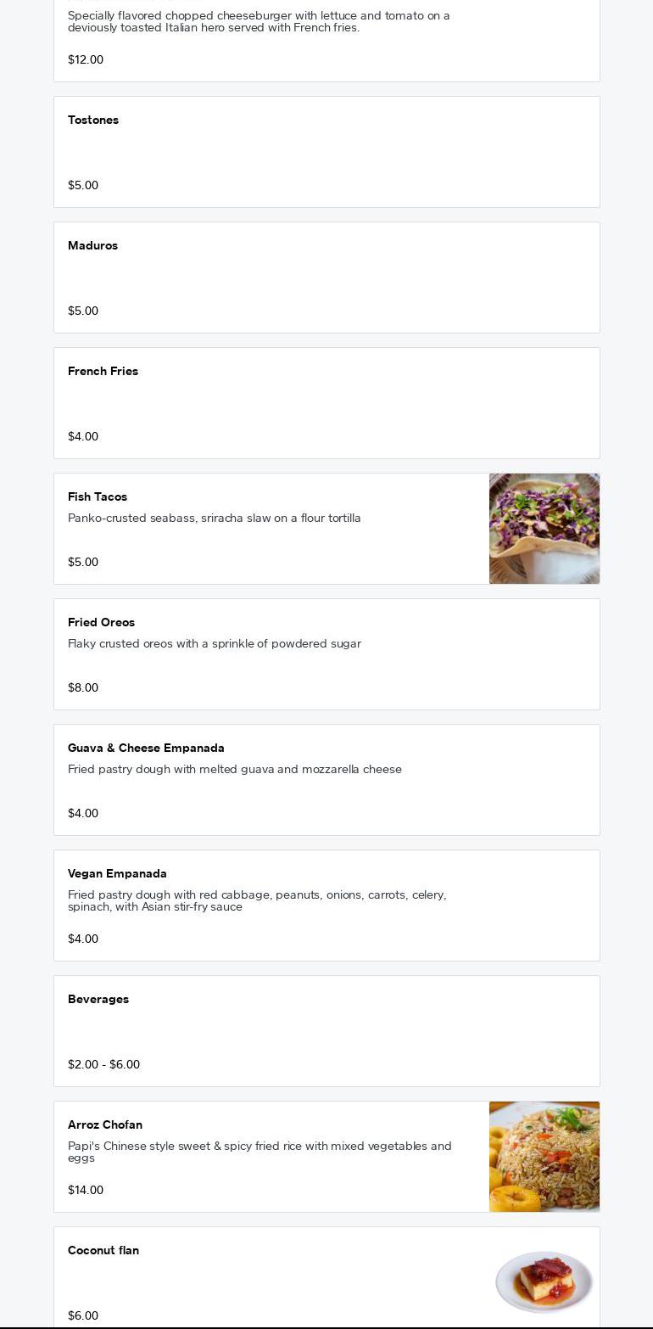The image size is (653, 1329).
Task: Click the chopped cheeseburger description text
Action: pyautogui.click(x=259, y=22)
